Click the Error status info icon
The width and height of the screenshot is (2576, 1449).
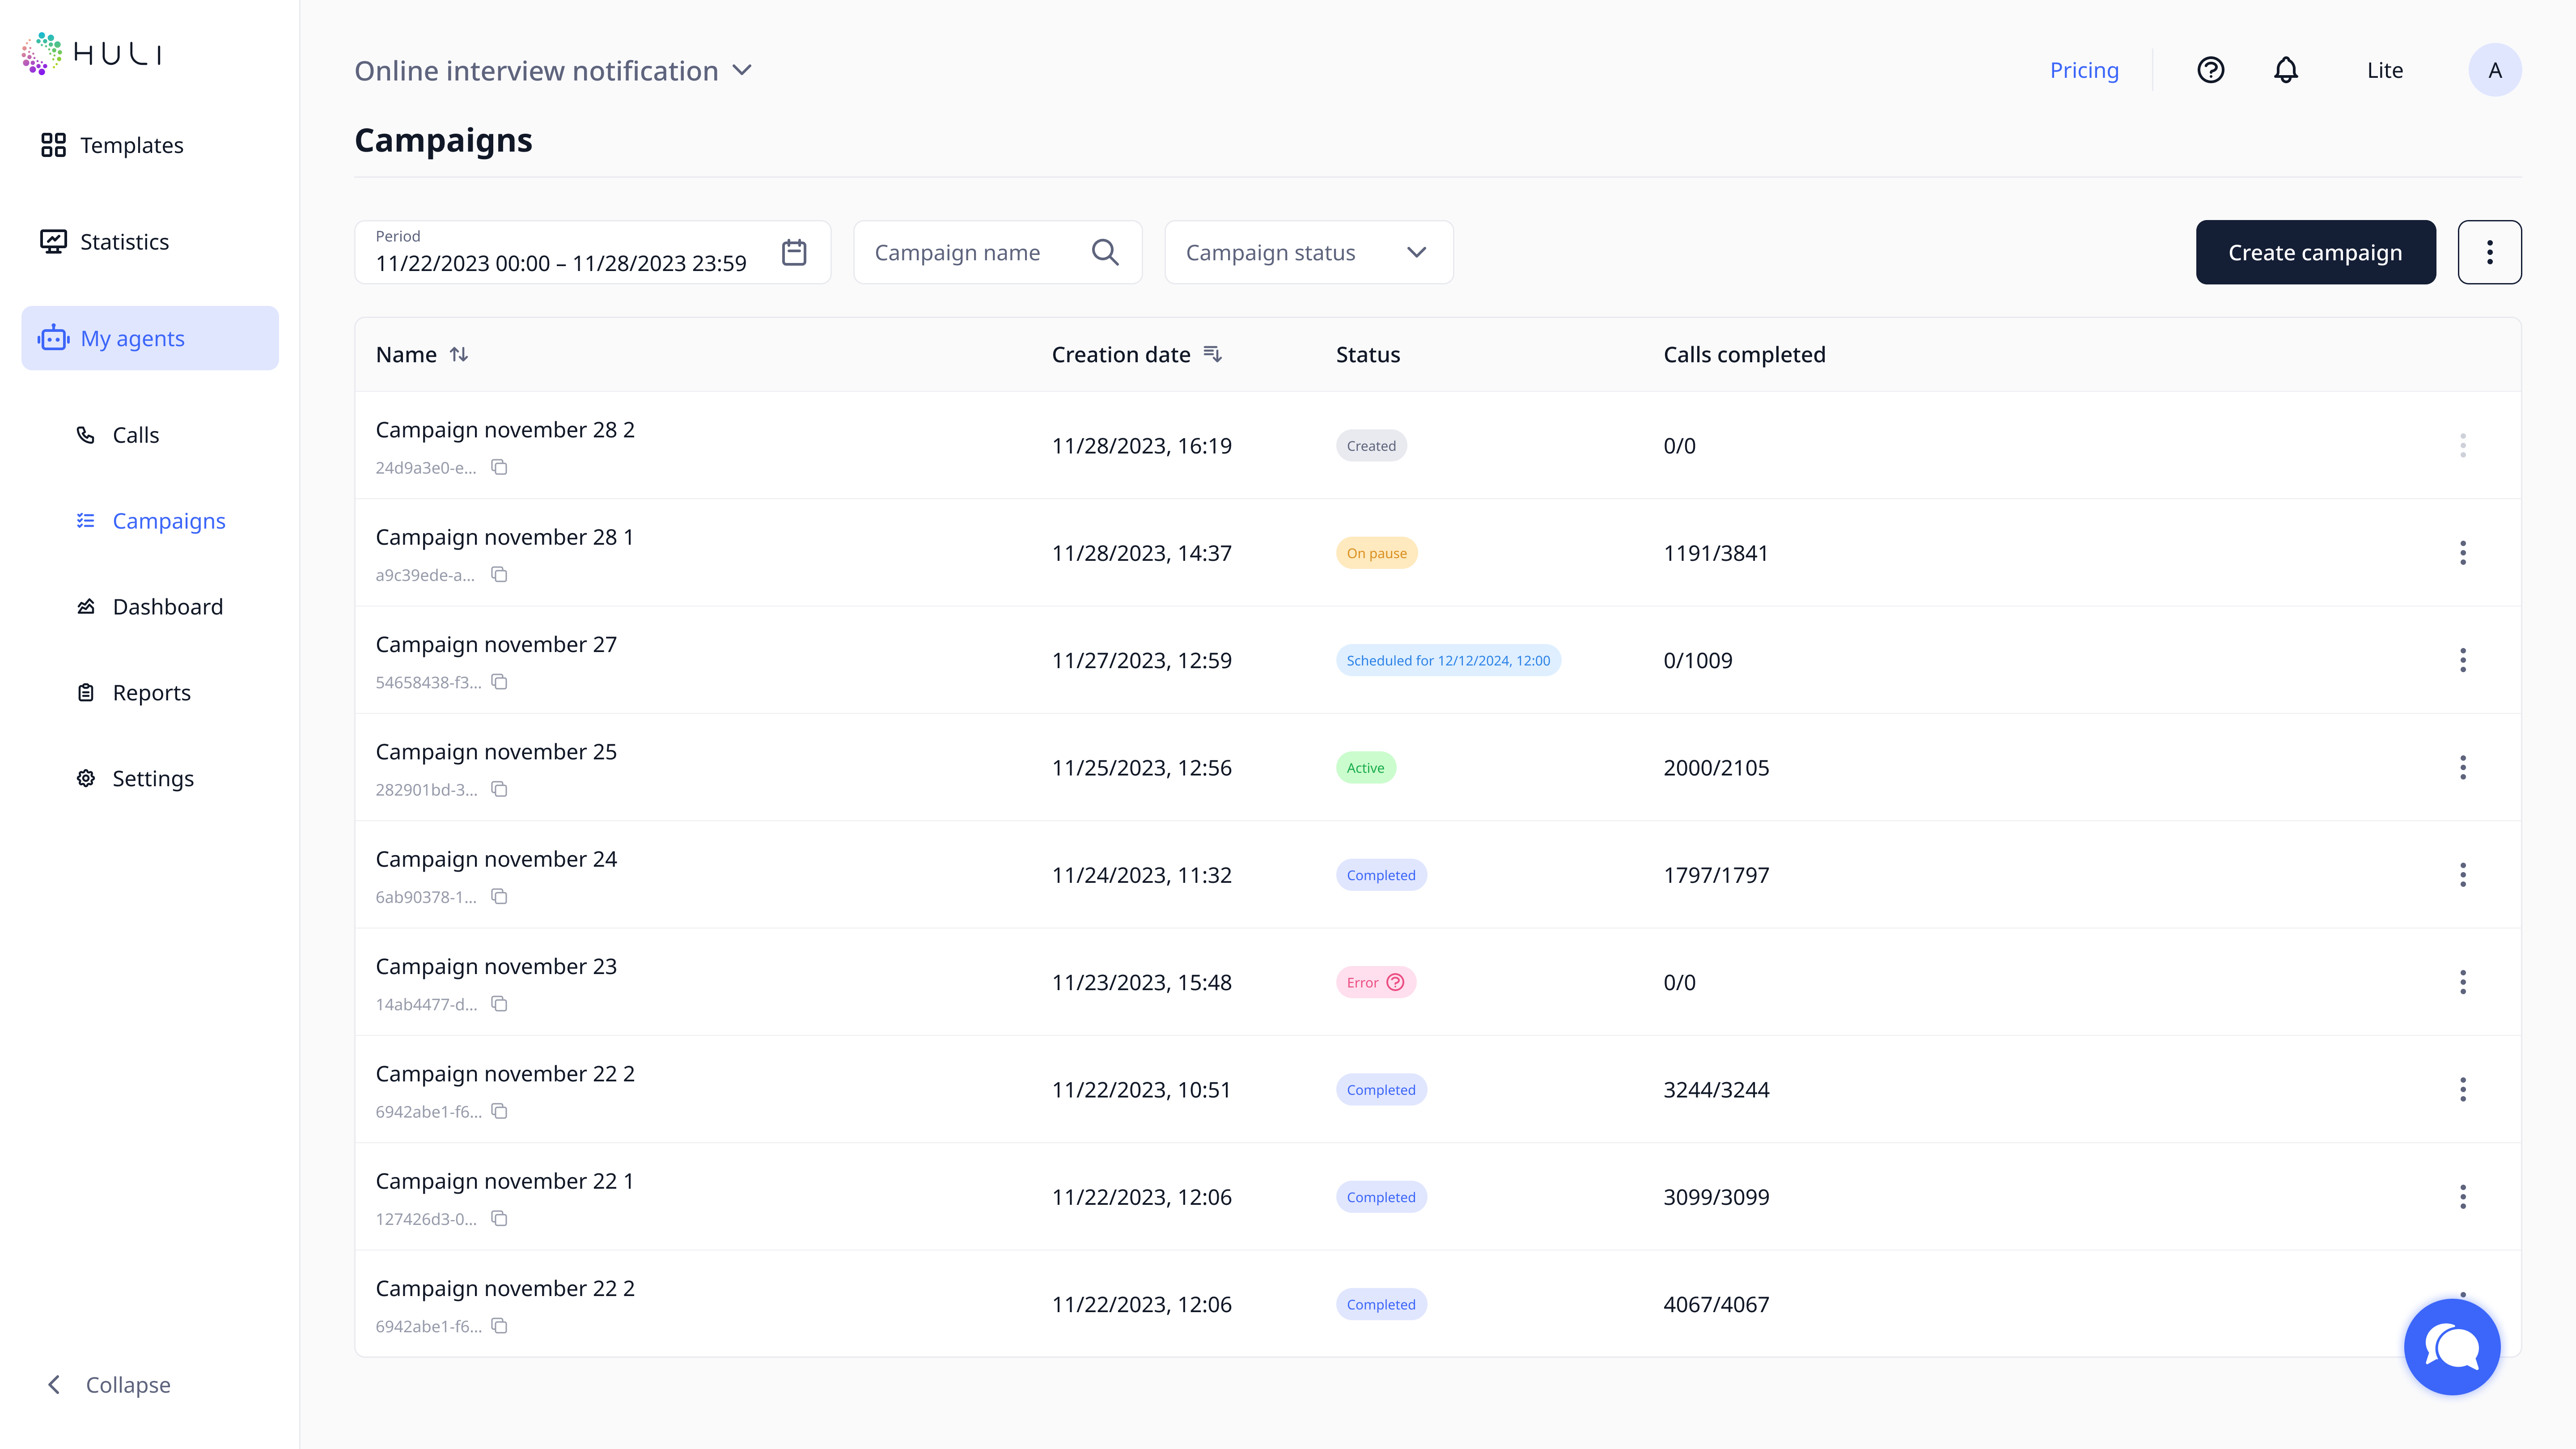coord(1395,982)
